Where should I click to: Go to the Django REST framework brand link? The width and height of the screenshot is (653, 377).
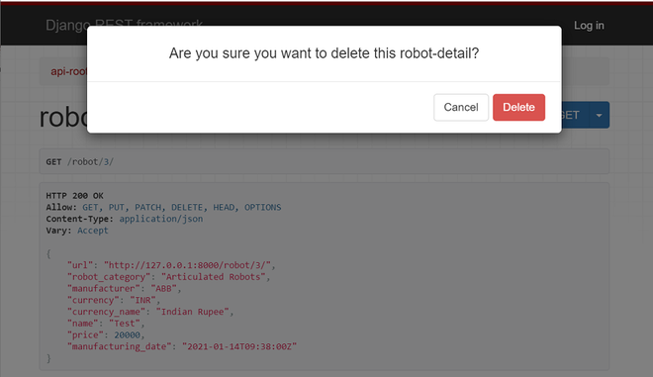pyautogui.click(x=124, y=25)
